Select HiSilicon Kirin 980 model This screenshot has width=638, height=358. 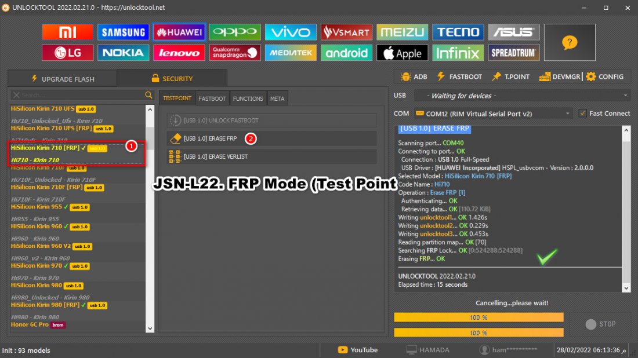[x=48, y=285]
